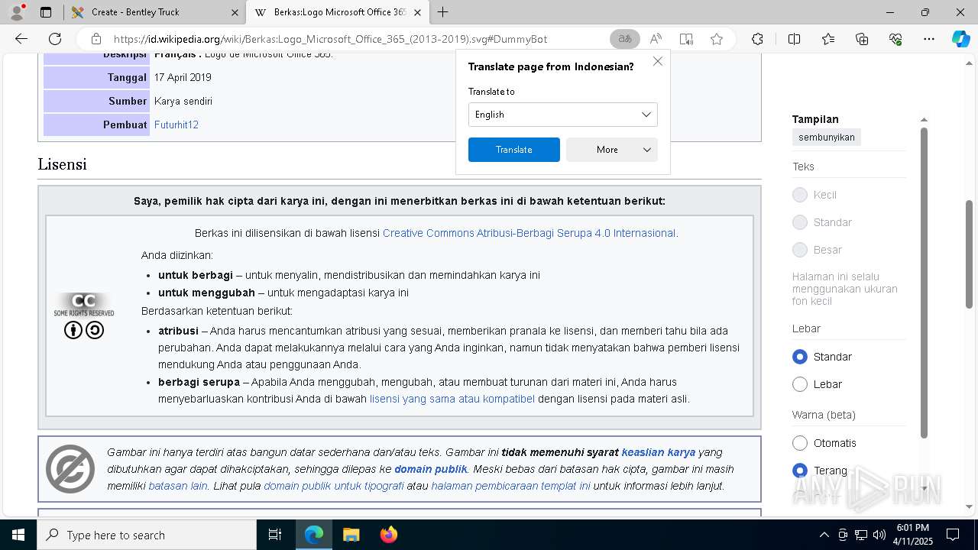Open the volume control in system tray
978x550 pixels.
879,535
